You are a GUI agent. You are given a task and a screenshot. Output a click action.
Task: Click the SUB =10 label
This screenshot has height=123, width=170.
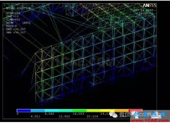pyautogui.click(x=12, y=16)
